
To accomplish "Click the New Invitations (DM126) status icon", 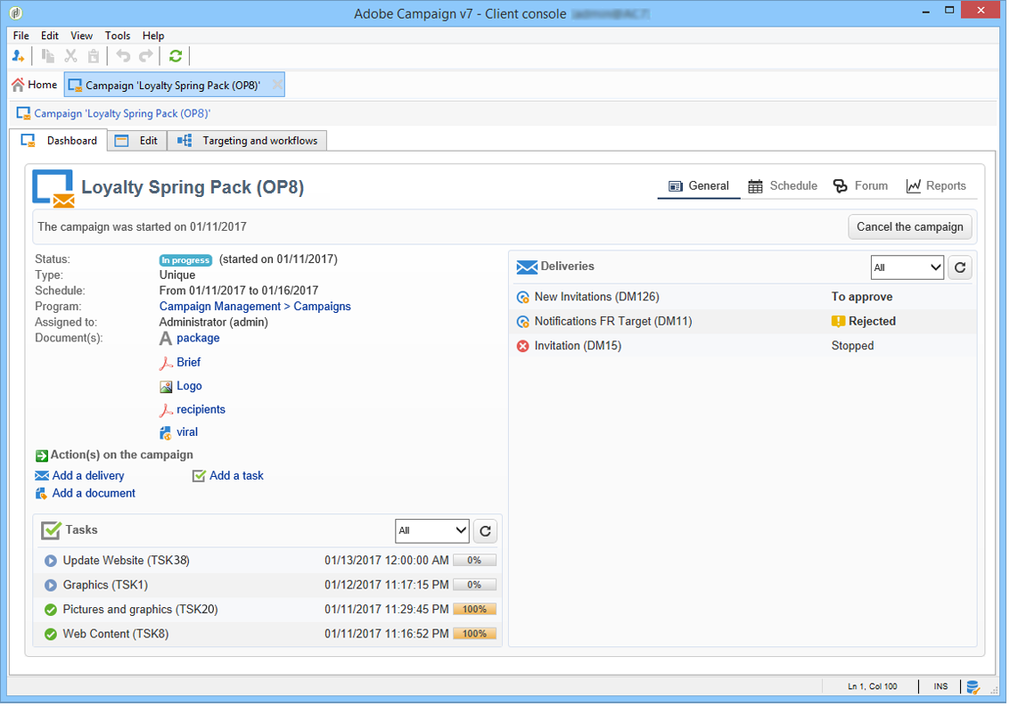I will [x=523, y=298].
